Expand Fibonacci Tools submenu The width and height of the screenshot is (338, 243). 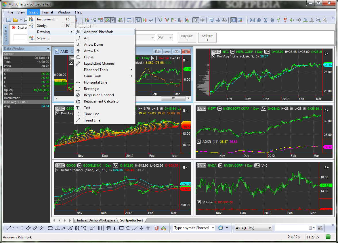click(105, 70)
